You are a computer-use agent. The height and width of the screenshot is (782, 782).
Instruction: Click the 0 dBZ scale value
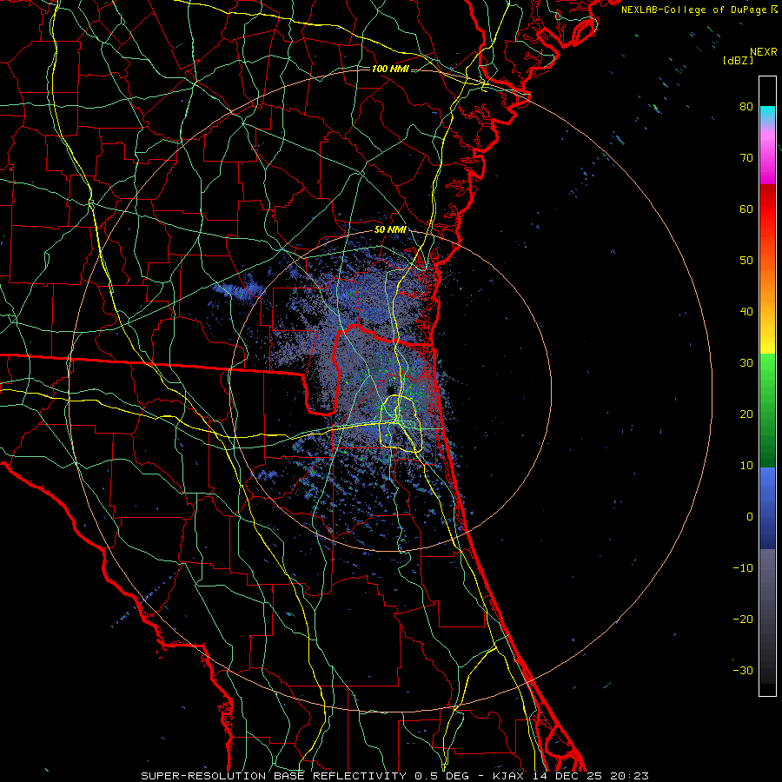point(750,517)
